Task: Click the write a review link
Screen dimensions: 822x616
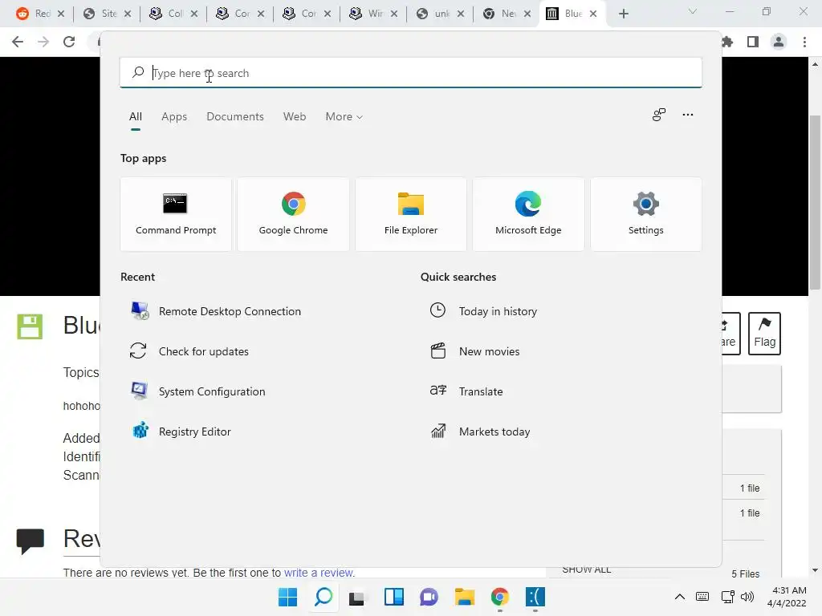Action: [x=319, y=573]
